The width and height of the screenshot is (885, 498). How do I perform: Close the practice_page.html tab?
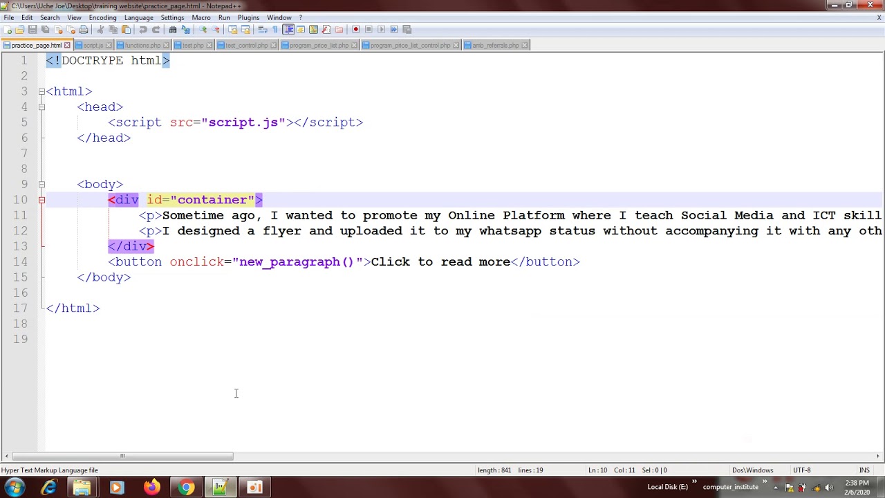67,46
